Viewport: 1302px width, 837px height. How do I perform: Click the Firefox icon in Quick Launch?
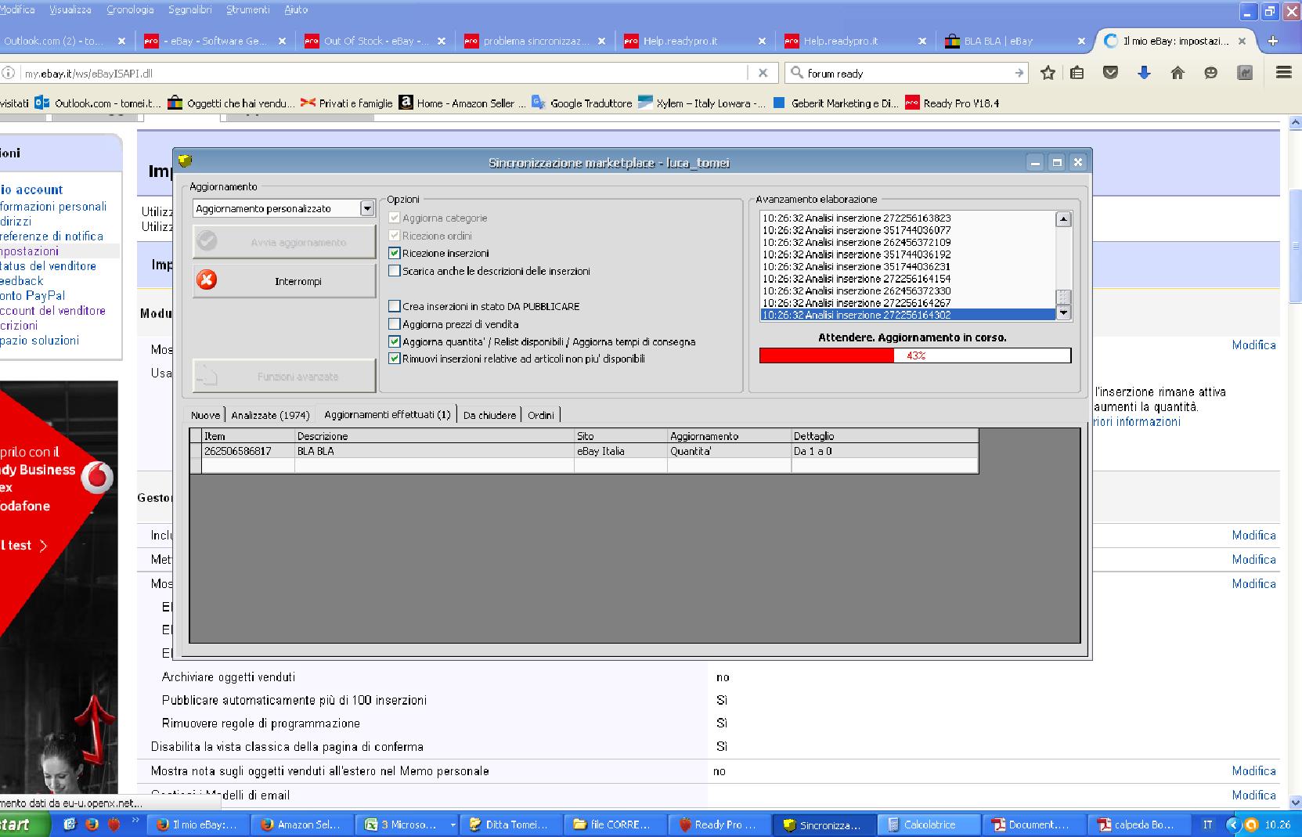[92, 824]
